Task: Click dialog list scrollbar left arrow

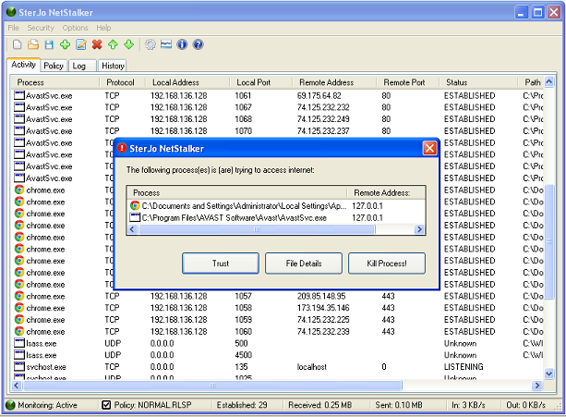Action: point(132,229)
